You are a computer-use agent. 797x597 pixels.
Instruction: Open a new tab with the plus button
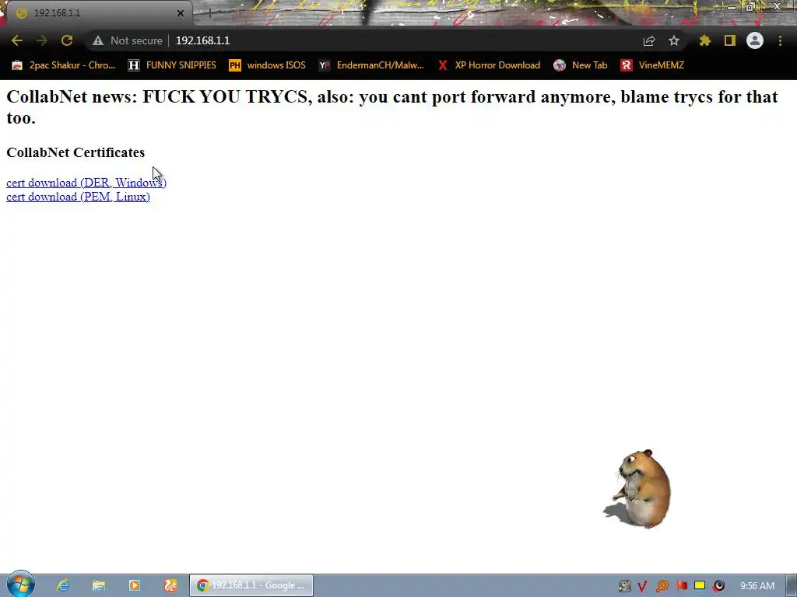point(209,13)
